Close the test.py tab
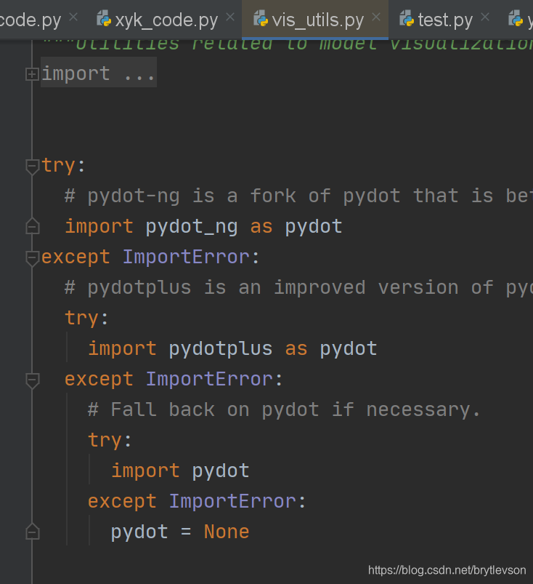The height and width of the screenshot is (584, 533). tap(485, 17)
